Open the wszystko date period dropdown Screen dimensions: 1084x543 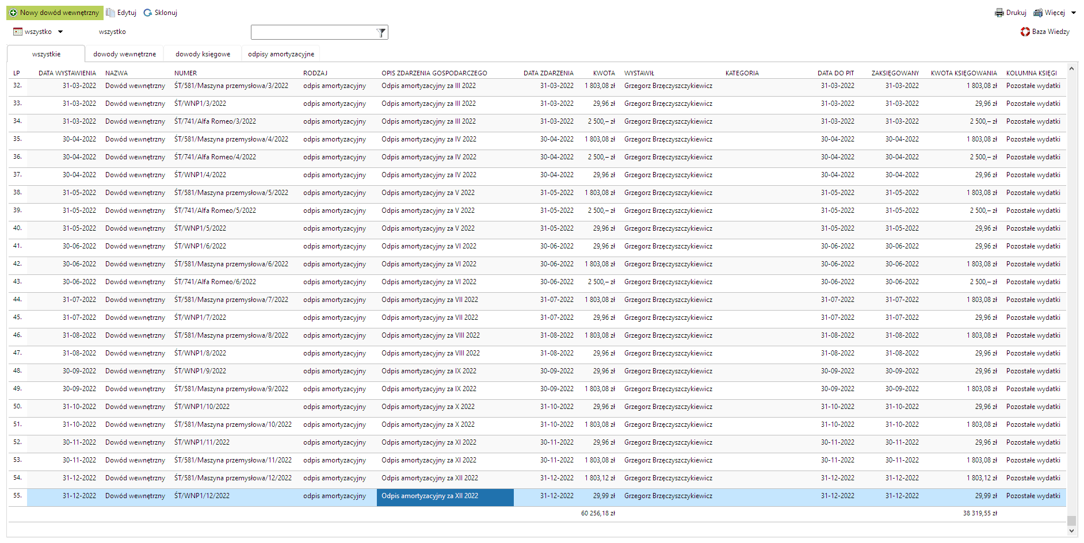click(x=60, y=32)
